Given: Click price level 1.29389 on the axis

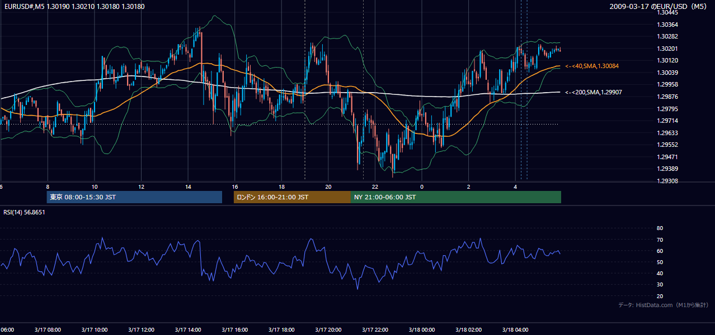Looking at the screenshot, I should tap(669, 169).
